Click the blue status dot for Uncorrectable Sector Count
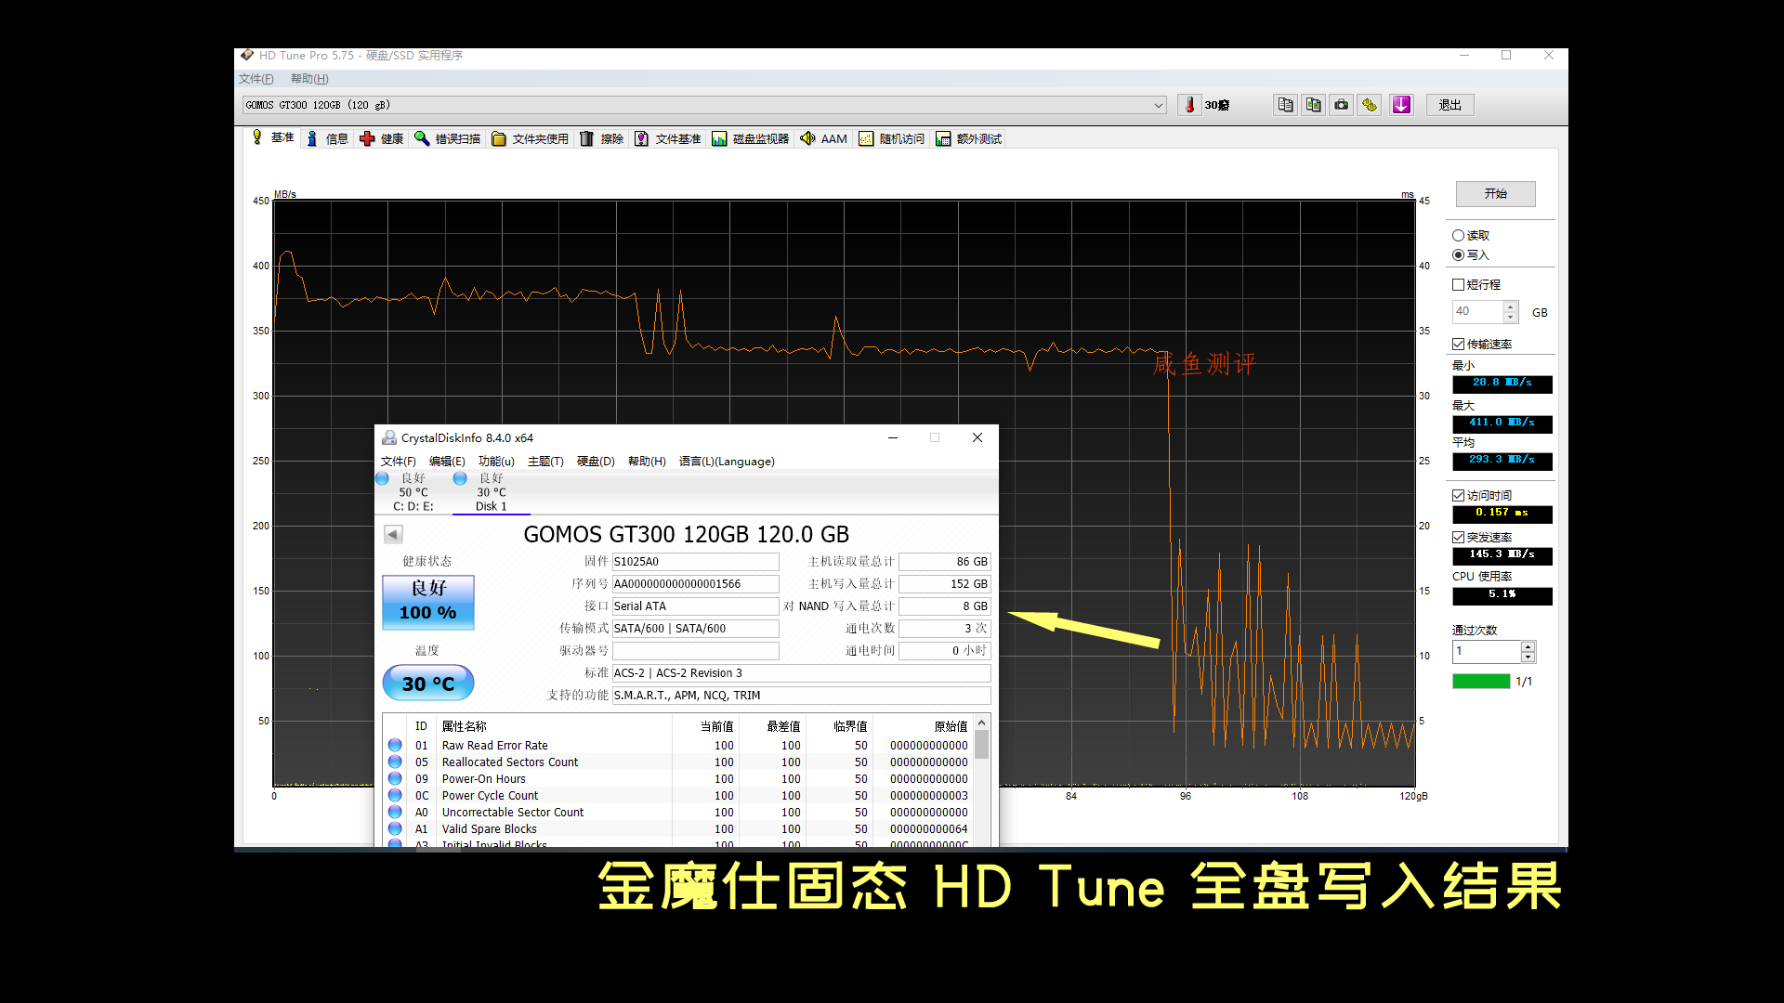The width and height of the screenshot is (1784, 1003). [395, 812]
